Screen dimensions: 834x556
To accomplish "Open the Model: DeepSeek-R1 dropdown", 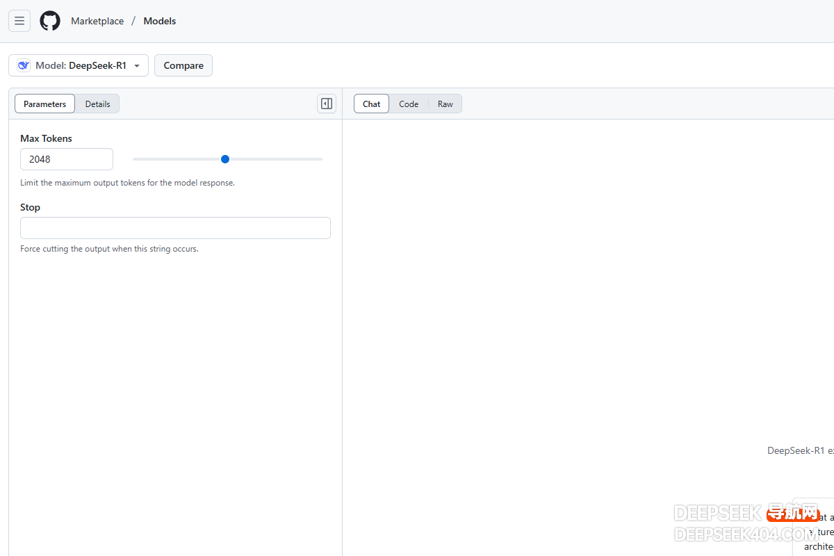I will 79,65.
